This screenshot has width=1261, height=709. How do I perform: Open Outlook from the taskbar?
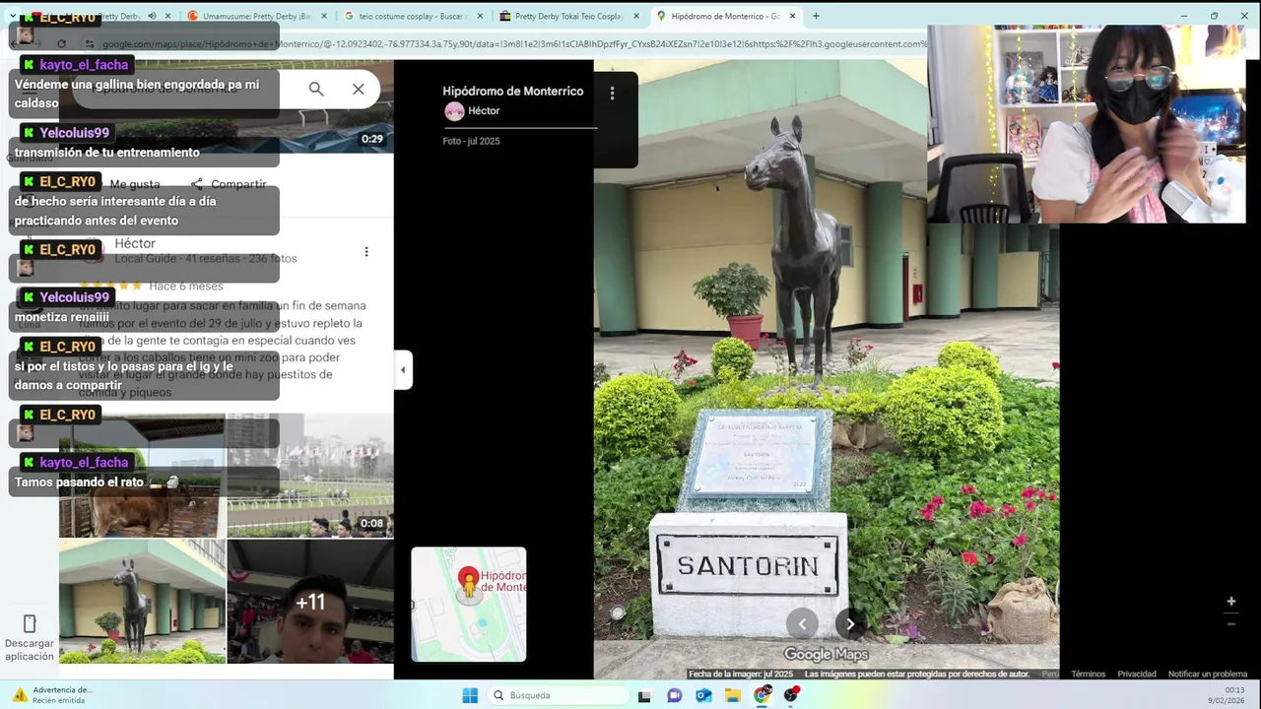tap(703, 695)
